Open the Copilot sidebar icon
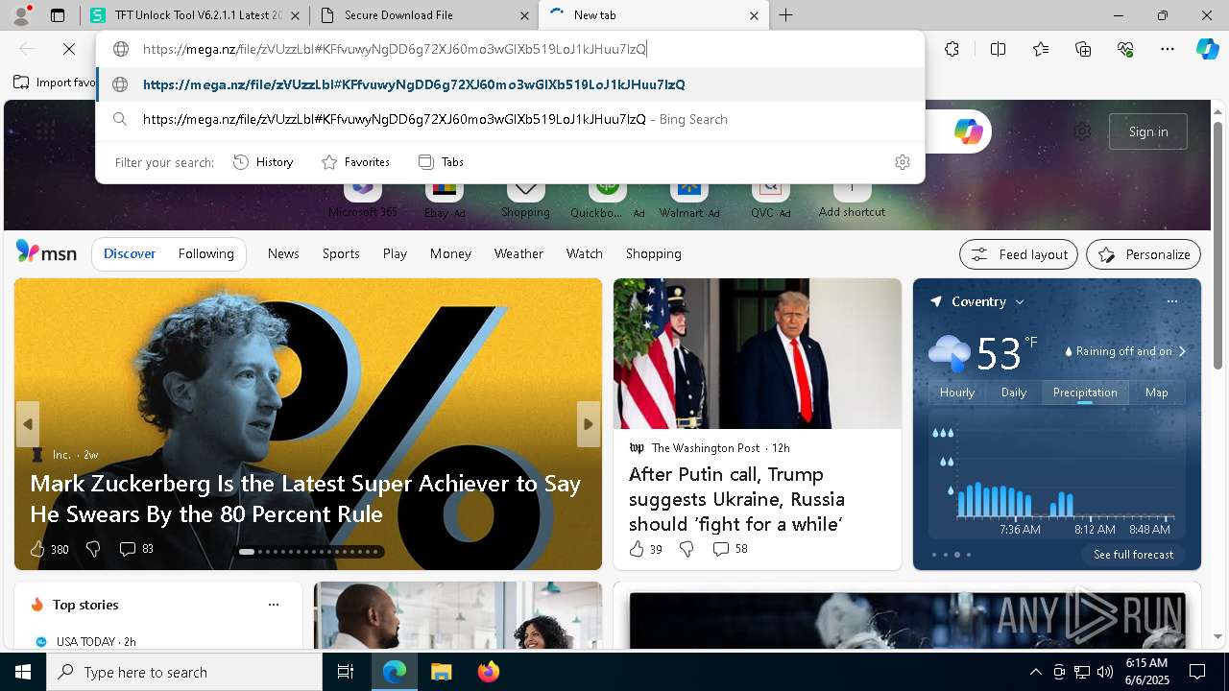 1207,49
